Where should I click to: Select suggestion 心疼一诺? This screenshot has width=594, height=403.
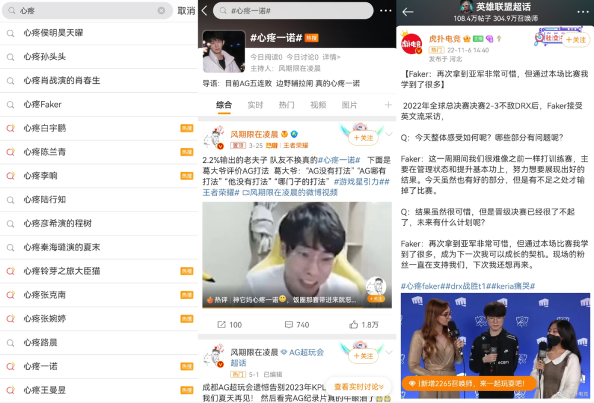point(99,366)
